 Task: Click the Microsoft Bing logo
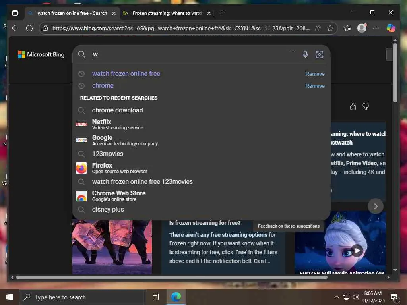tap(41, 54)
